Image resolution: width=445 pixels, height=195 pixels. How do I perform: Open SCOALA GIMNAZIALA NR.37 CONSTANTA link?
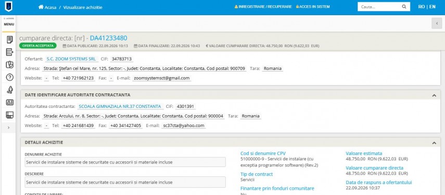pos(120,106)
